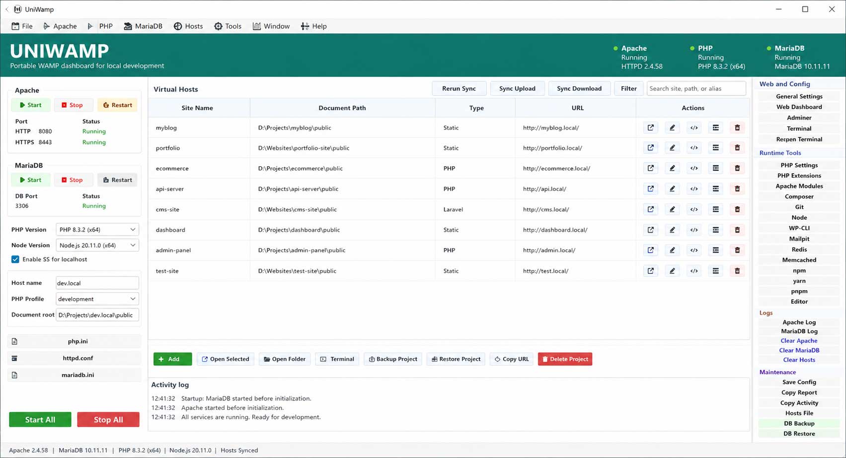Open the list menu for api-server row
This screenshot has height=458, width=846.
click(715, 189)
